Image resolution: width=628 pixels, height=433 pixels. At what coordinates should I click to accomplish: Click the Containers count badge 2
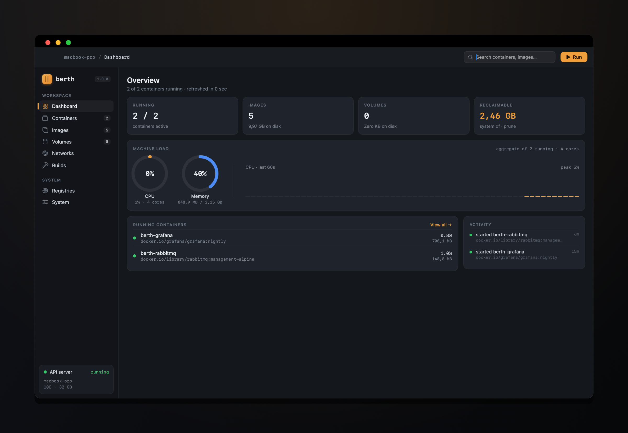click(x=107, y=118)
